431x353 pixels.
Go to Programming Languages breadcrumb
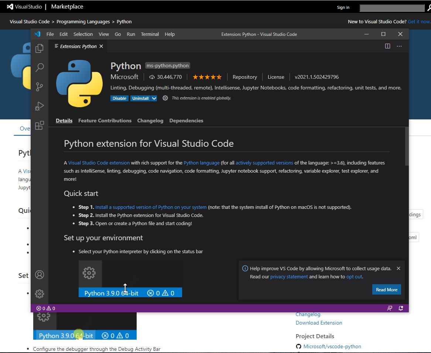(x=83, y=21)
